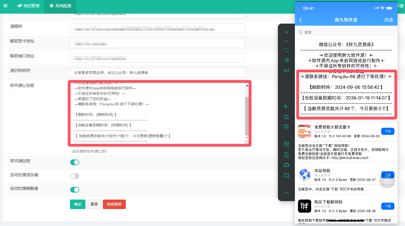This screenshot has height=226, width=405.
Task: Tap the link http://em3u9.ensl.cn/cf
Action: [x=350, y=158]
